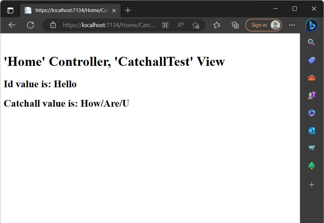
Task: Open the Shopping panel in the sidebar
Action: [x=312, y=60]
